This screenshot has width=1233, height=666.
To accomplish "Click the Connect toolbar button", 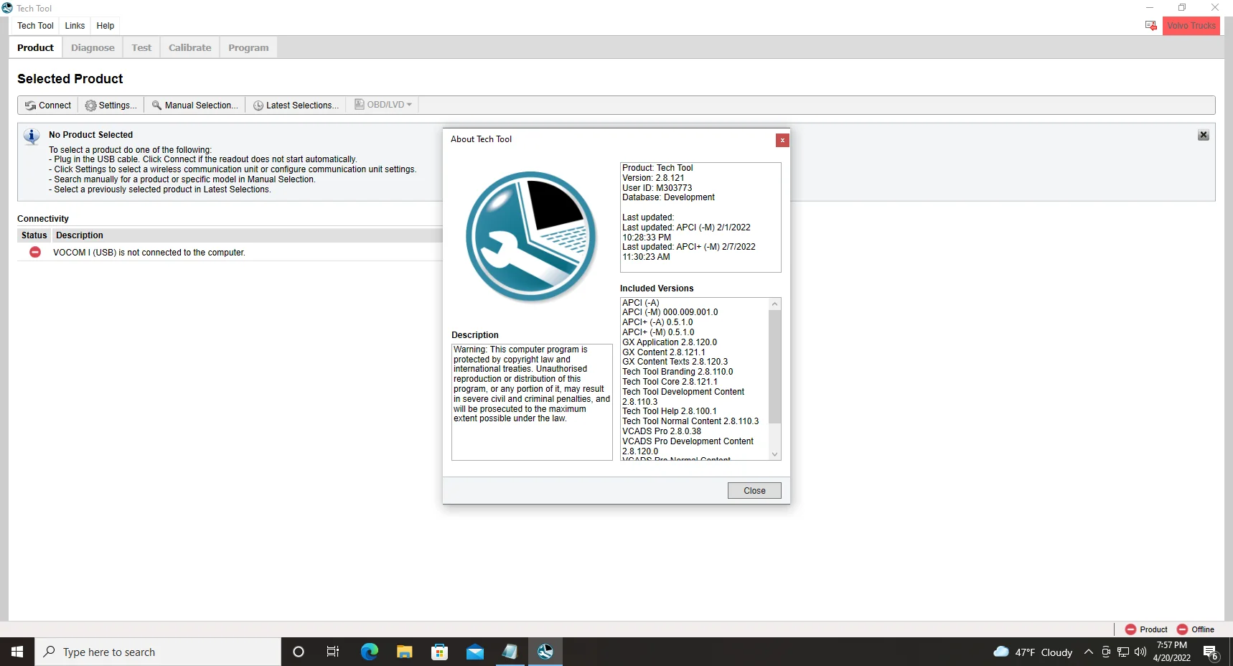I will (48, 105).
